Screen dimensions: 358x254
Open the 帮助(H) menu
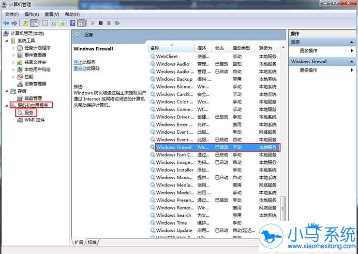click(72, 14)
